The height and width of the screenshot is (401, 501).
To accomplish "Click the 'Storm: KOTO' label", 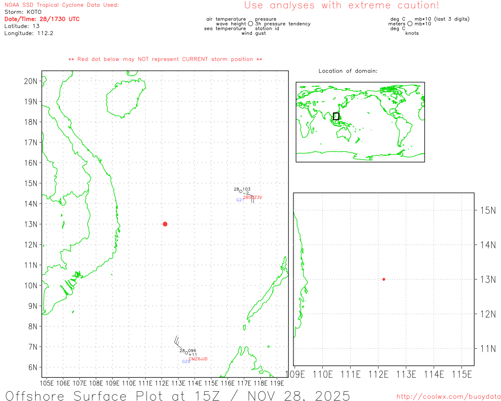I will (x=23, y=12).
